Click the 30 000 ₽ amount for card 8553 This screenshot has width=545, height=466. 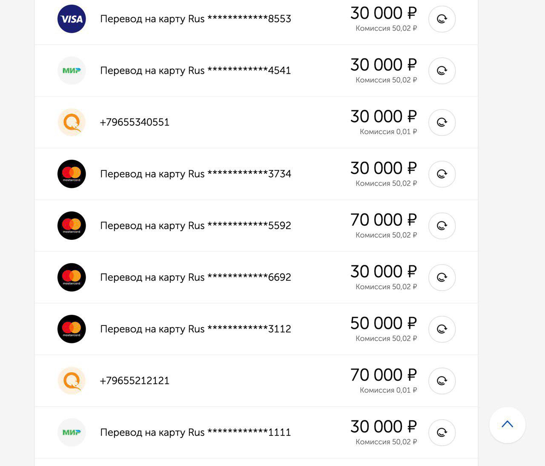(383, 14)
